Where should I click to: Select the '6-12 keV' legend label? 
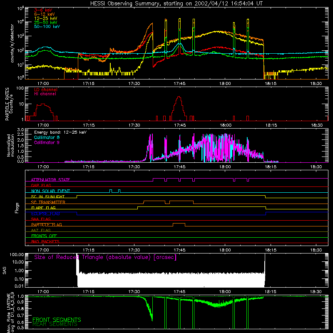coord(45,14)
